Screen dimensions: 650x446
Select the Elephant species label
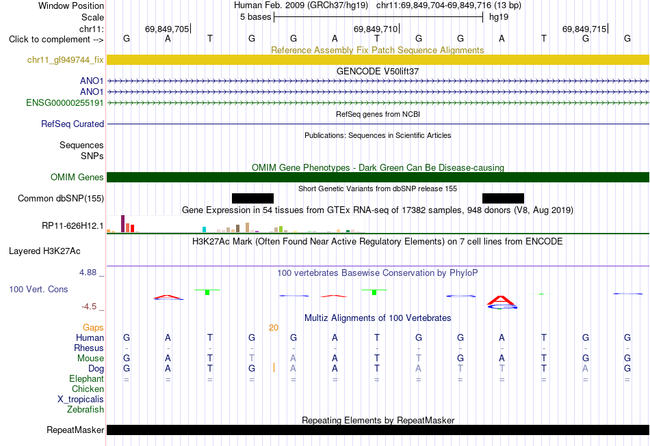point(86,378)
